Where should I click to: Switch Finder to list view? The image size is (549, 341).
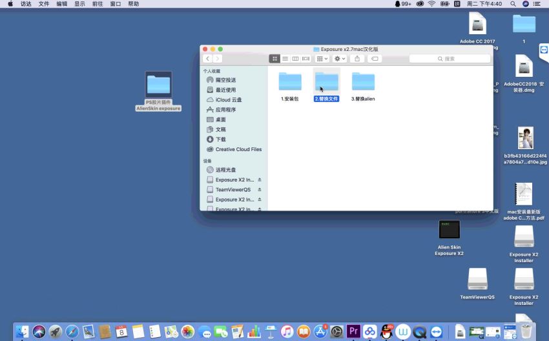(x=285, y=59)
